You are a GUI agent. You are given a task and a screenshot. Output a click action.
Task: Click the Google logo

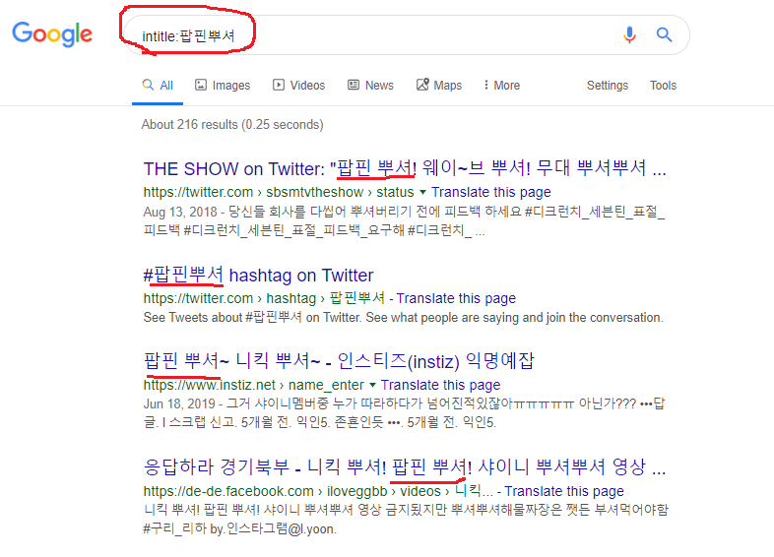52,34
